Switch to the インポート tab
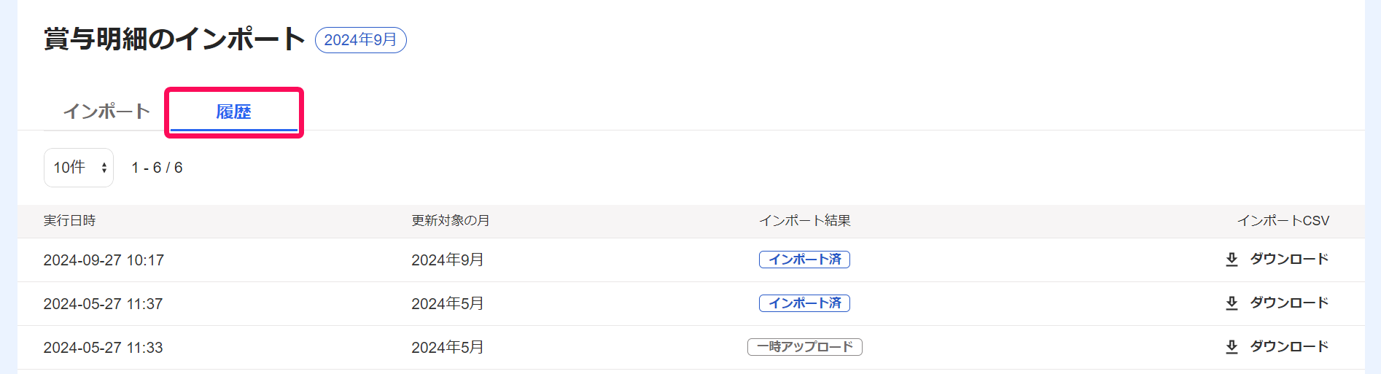 (x=106, y=112)
